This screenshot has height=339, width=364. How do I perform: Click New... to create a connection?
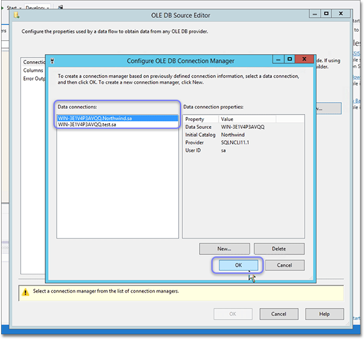coord(224,249)
